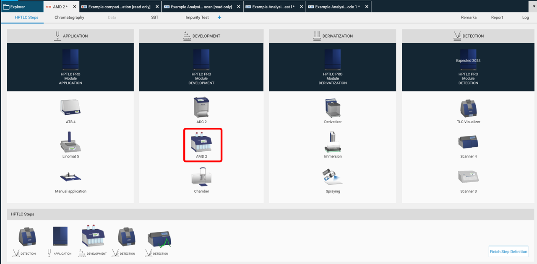537x264 pixels.
Task: Select the ATS 4 application instrument
Action: 70,109
